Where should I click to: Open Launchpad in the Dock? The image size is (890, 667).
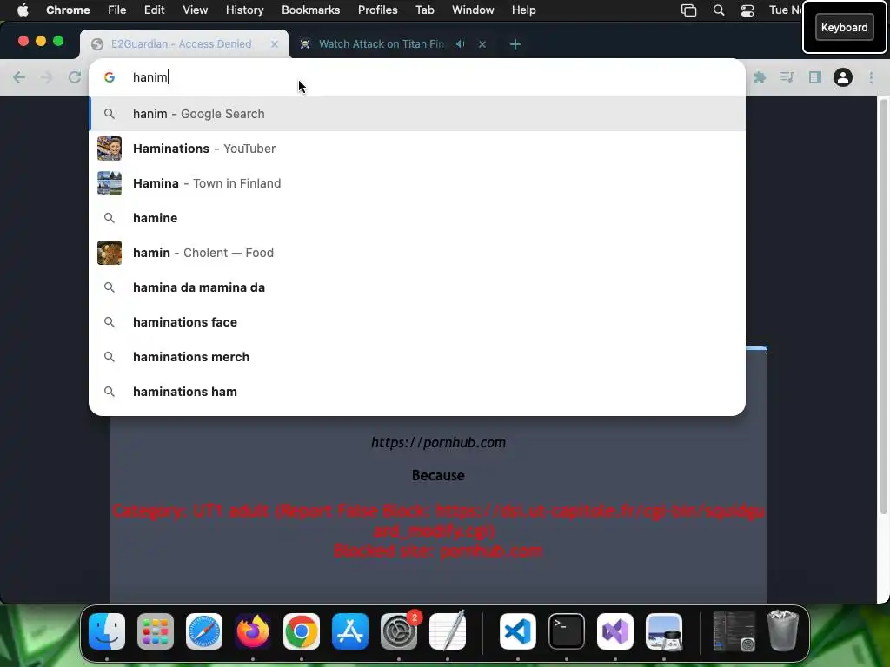pyautogui.click(x=156, y=631)
